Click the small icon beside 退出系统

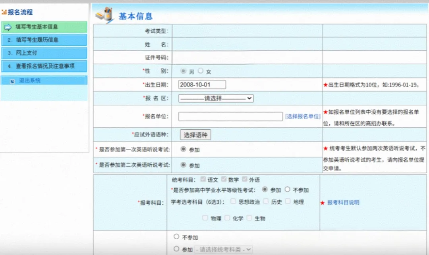12,81
